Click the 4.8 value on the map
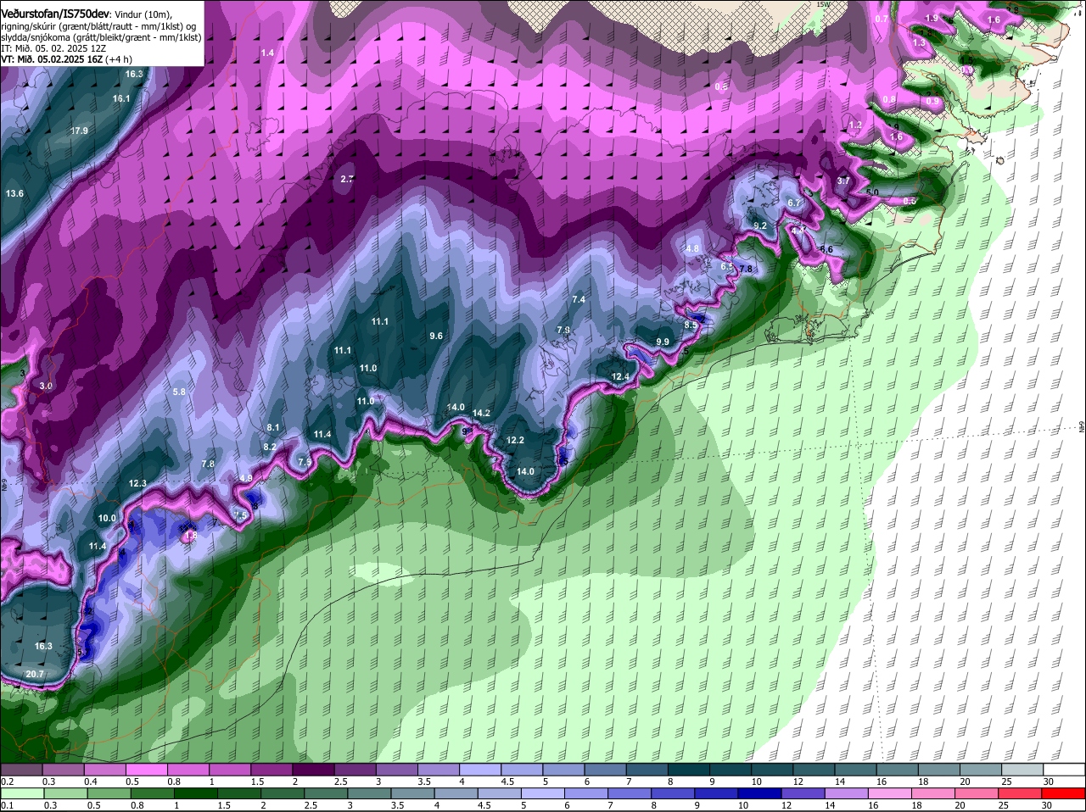Screen dimensions: 1086x812 (x=692, y=248)
